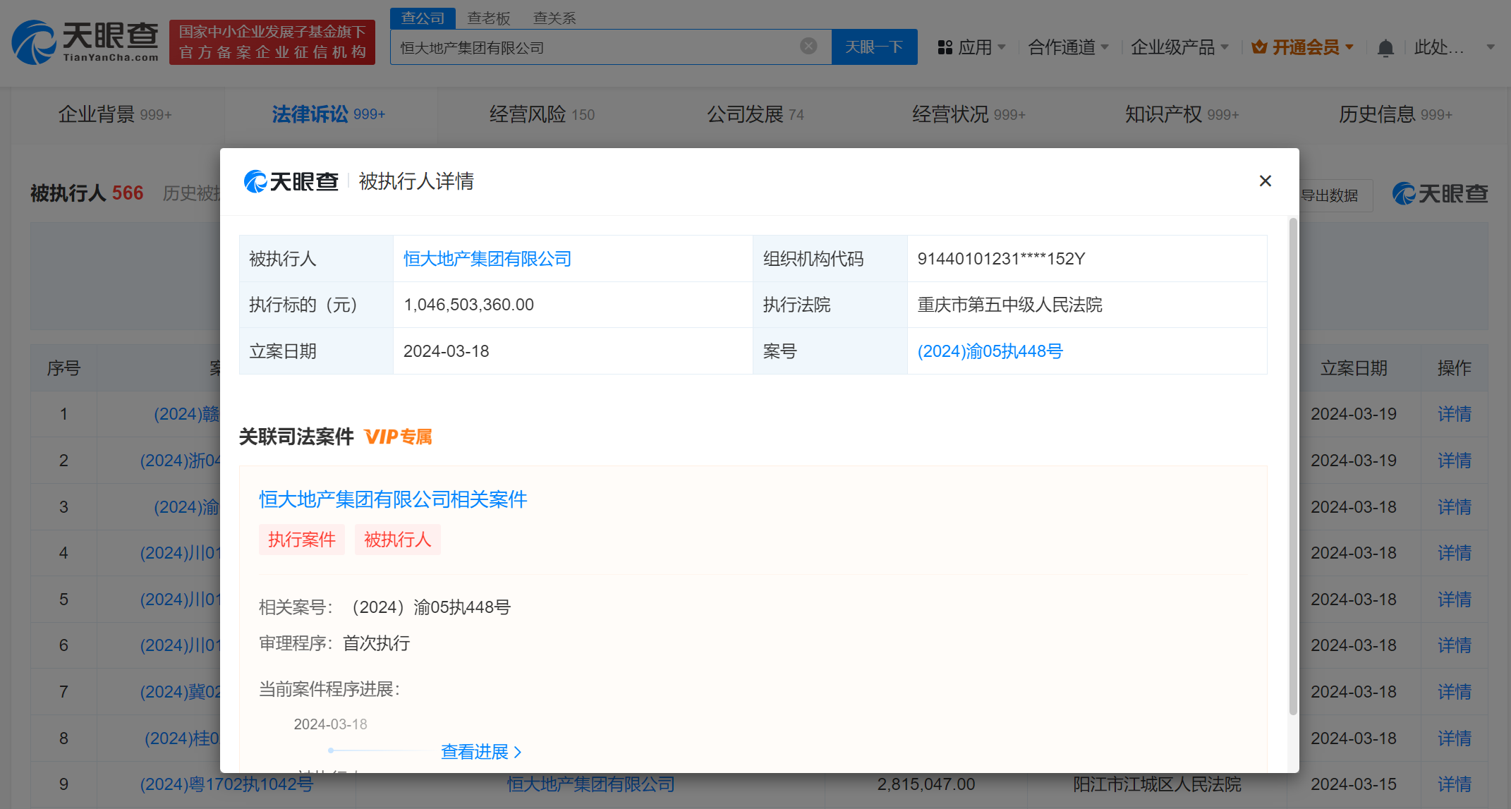Click the 天眼查 watermark logo beside 导出数据

1440,194
